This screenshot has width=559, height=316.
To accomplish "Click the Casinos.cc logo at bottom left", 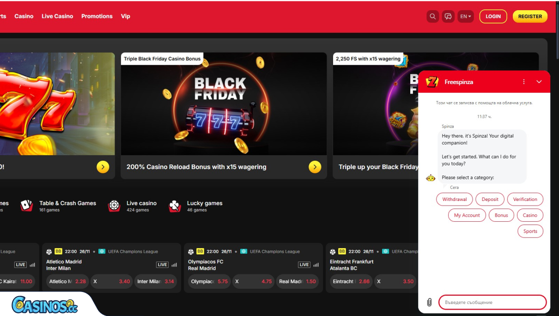I will [x=44, y=305].
